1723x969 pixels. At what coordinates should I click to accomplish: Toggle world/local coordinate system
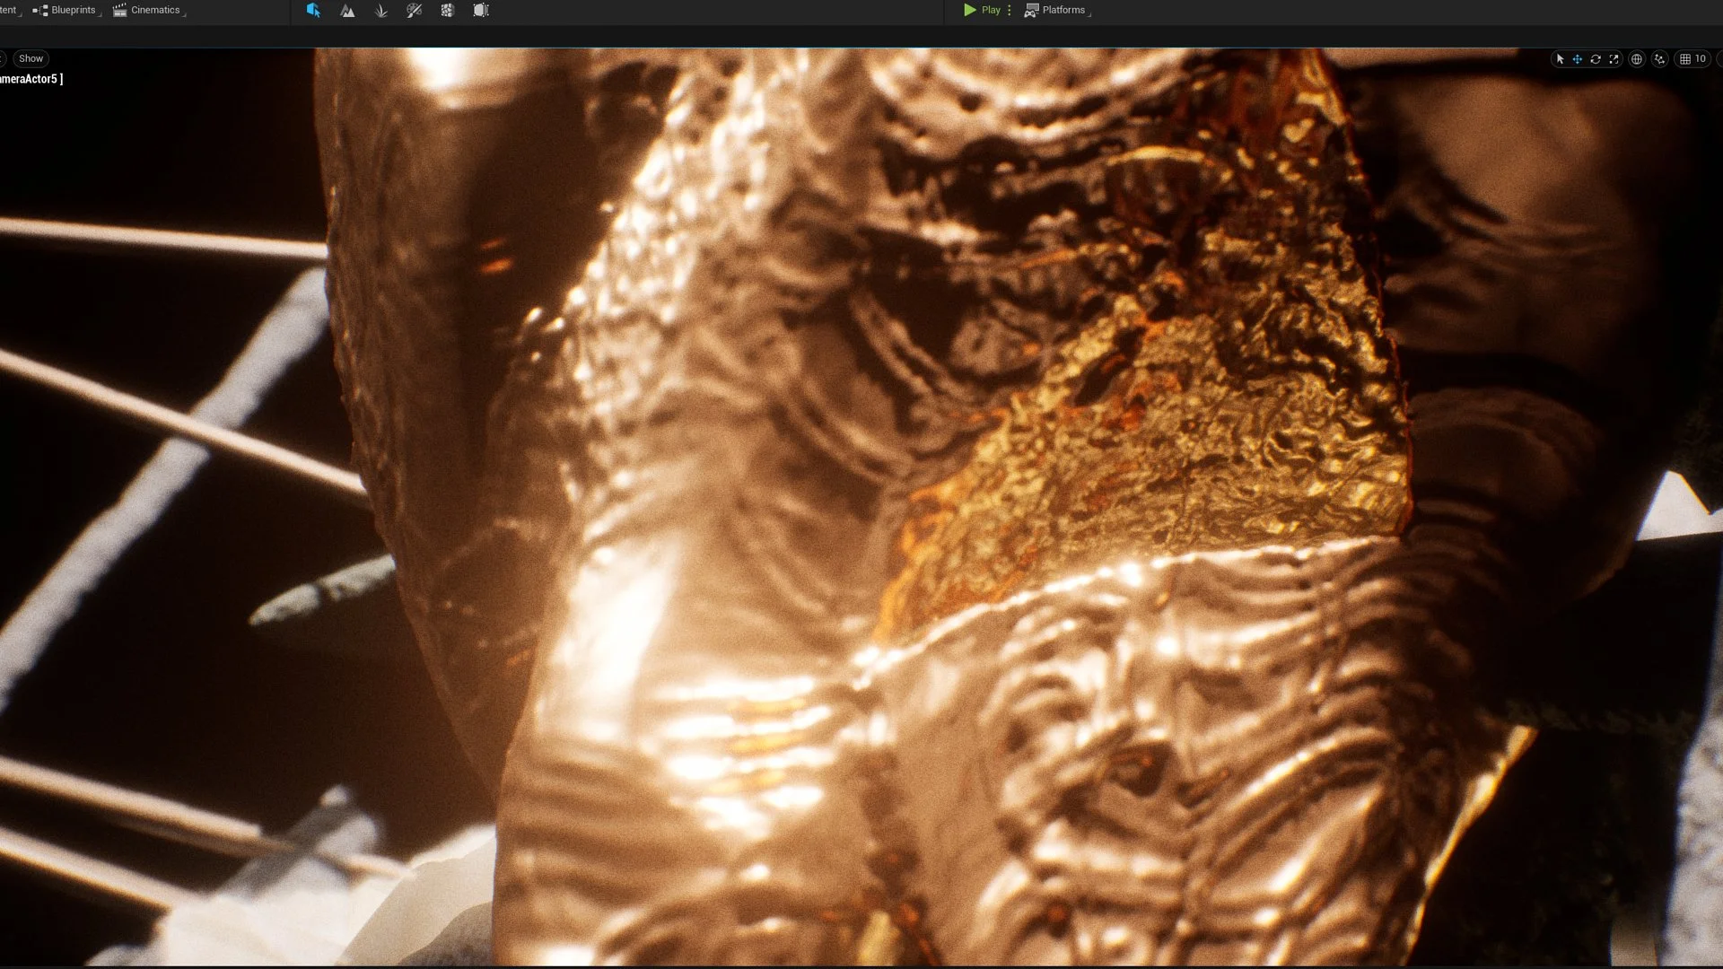click(x=1637, y=59)
